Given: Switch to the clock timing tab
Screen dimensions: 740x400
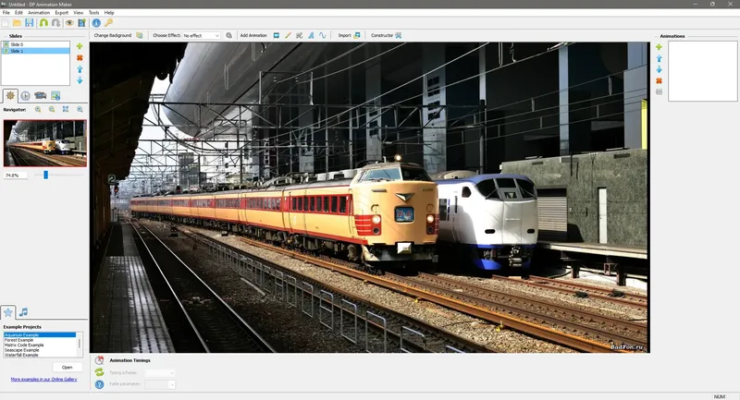Looking at the screenshot, I should pyautogui.click(x=25, y=96).
